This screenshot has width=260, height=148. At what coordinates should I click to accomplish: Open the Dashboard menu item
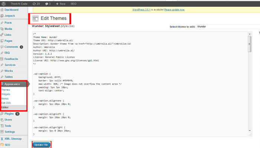click(12, 10)
